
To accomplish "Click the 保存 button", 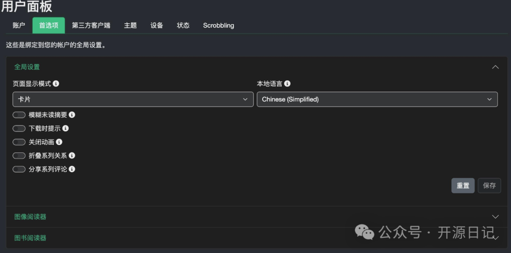I will pos(489,186).
